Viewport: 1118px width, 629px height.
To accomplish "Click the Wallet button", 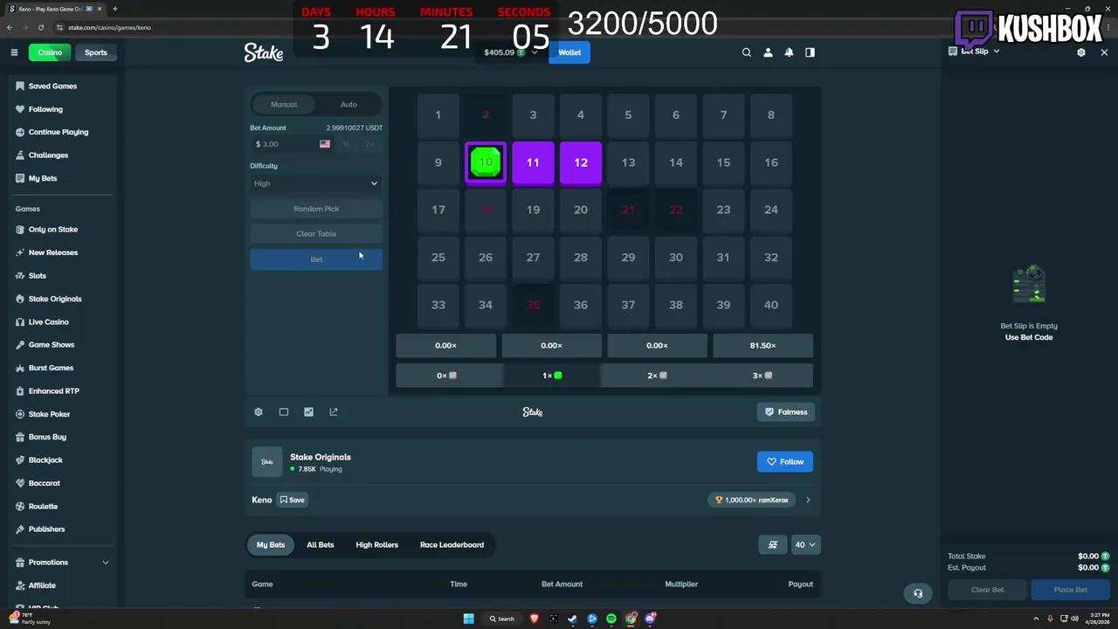I will pos(569,52).
